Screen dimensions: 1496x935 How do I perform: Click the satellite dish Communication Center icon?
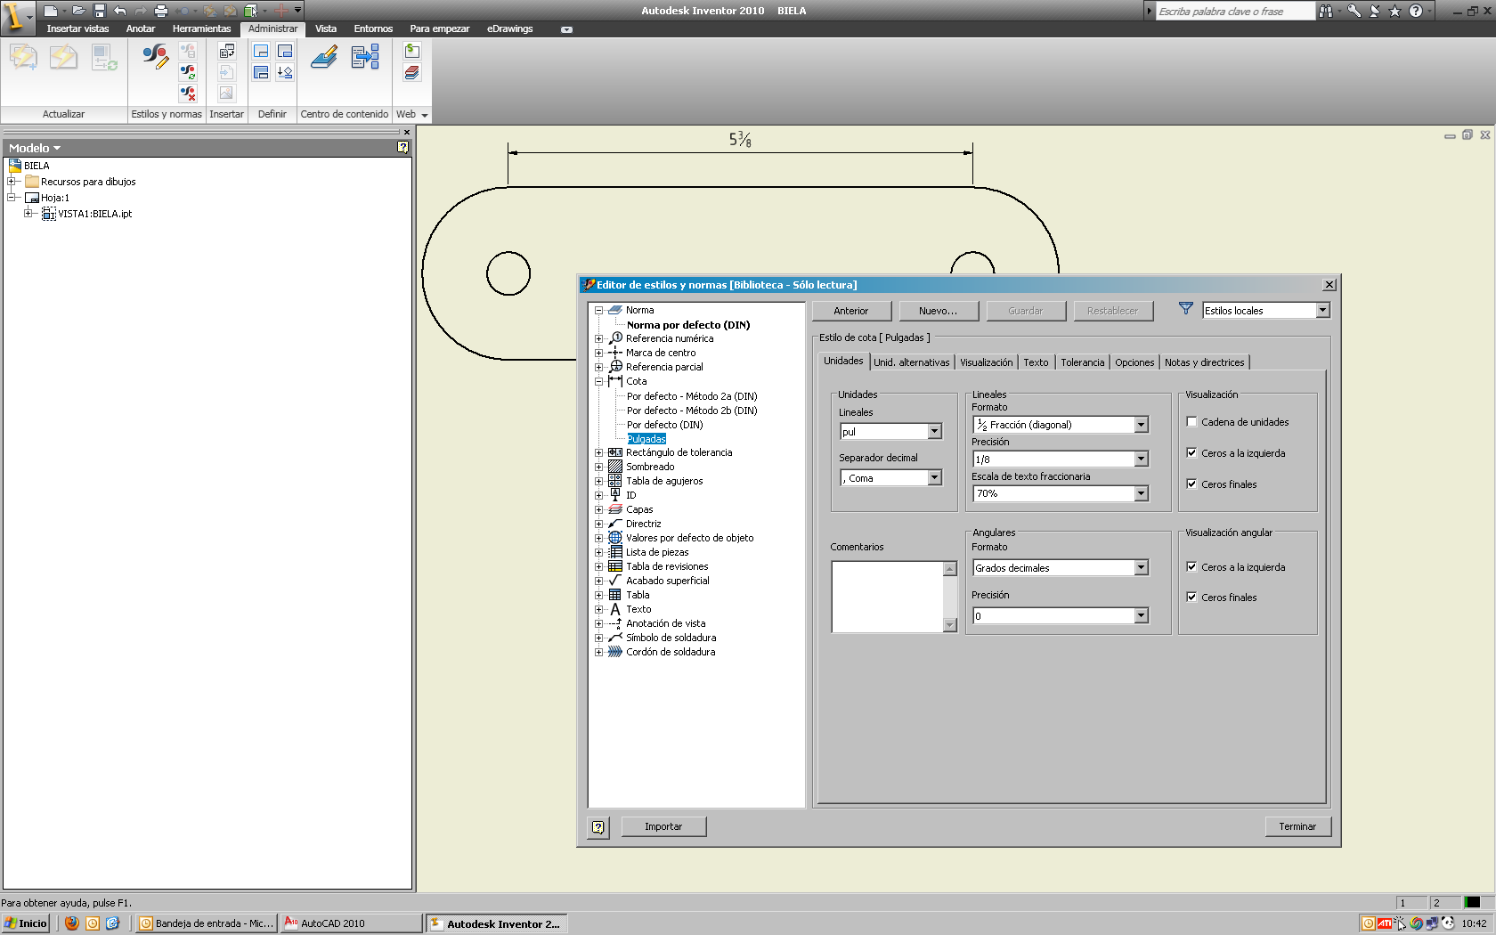pos(1375,11)
